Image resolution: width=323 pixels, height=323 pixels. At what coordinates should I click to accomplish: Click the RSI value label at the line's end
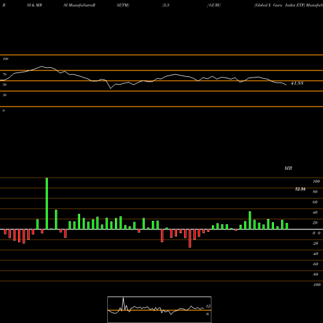(297, 83)
